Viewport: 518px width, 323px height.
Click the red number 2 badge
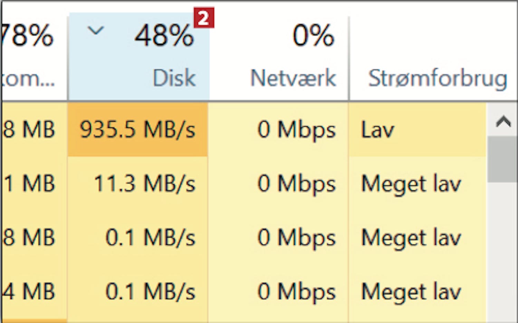204,18
